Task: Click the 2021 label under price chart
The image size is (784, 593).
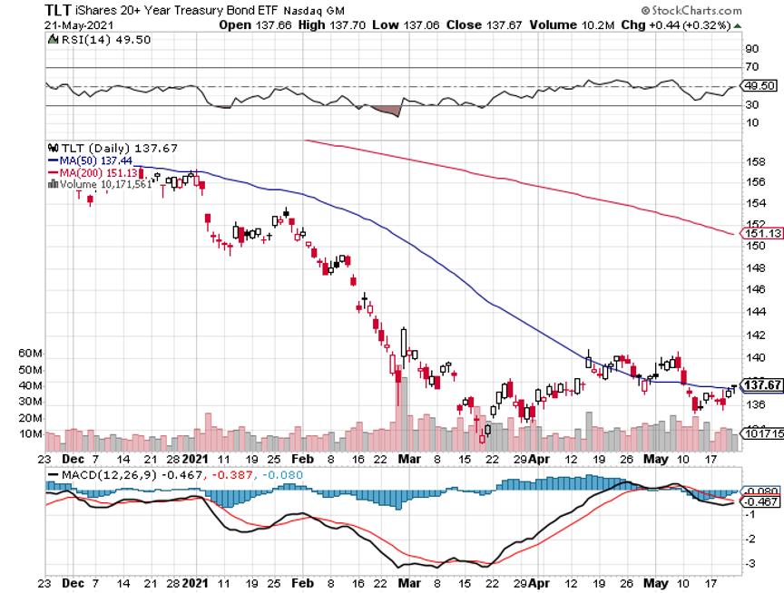Action: [x=194, y=459]
